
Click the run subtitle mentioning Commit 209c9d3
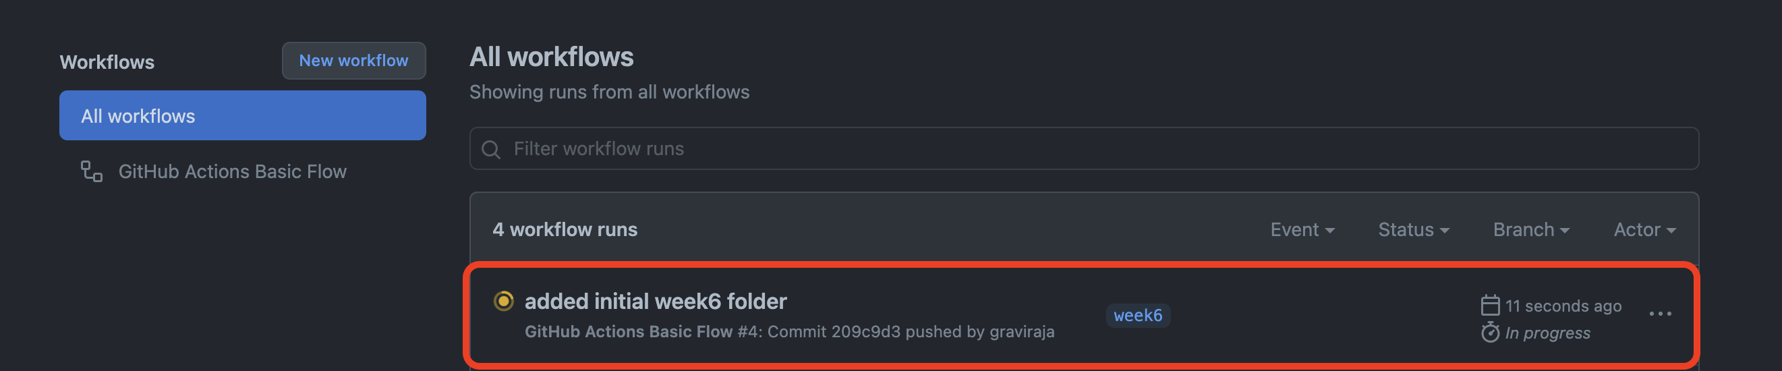coord(788,333)
